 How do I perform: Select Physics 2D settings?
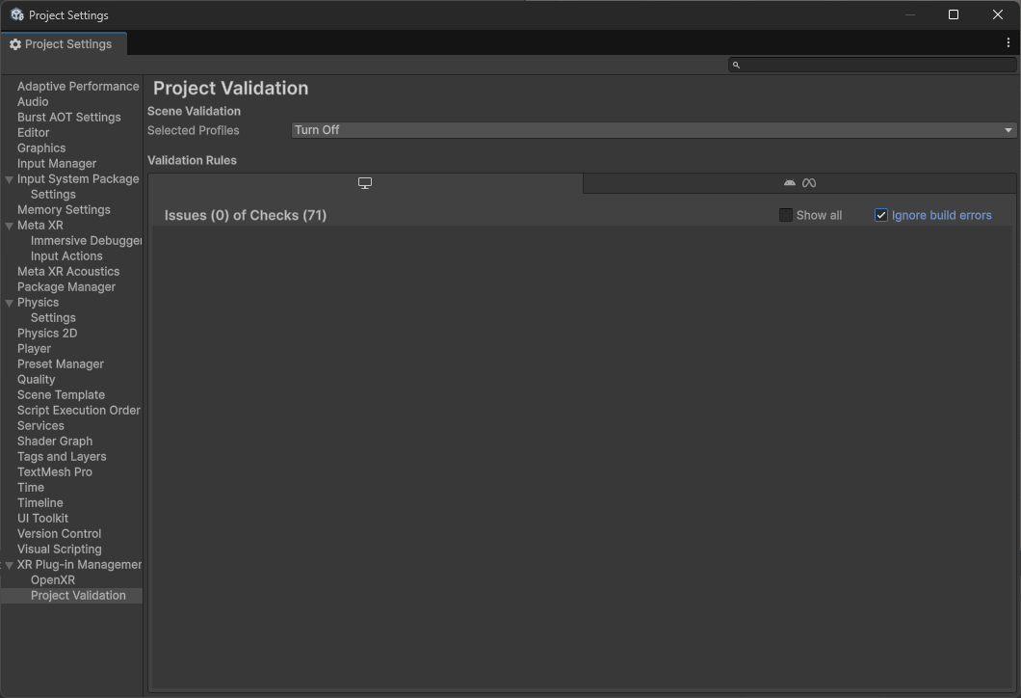47,333
